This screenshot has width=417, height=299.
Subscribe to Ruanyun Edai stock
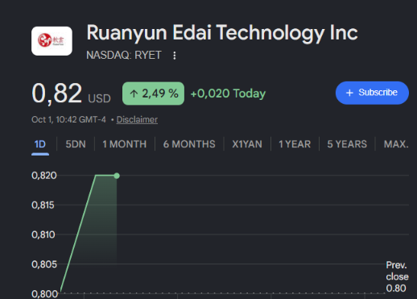tap(372, 93)
